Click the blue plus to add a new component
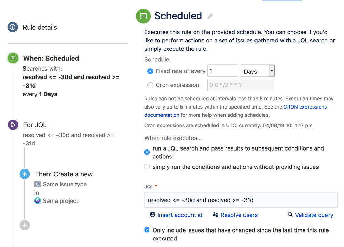The height and width of the screenshot is (247, 344). pos(24,174)
